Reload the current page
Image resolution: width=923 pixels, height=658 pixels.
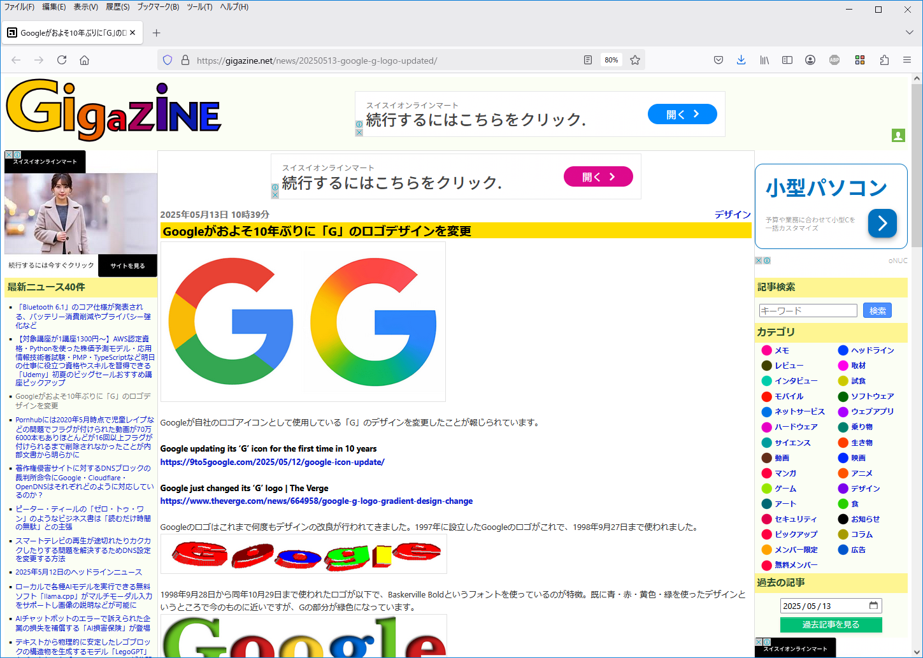pyautogui.click(x=62, y=60)
